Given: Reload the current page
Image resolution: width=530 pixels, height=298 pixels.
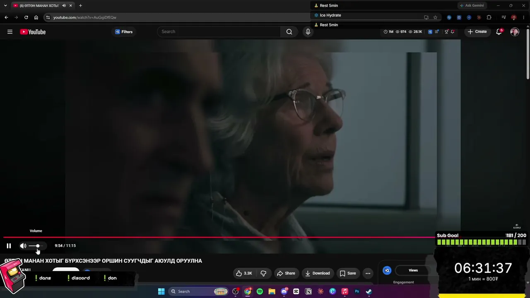Looking at the screenshot, I should 26,17.
